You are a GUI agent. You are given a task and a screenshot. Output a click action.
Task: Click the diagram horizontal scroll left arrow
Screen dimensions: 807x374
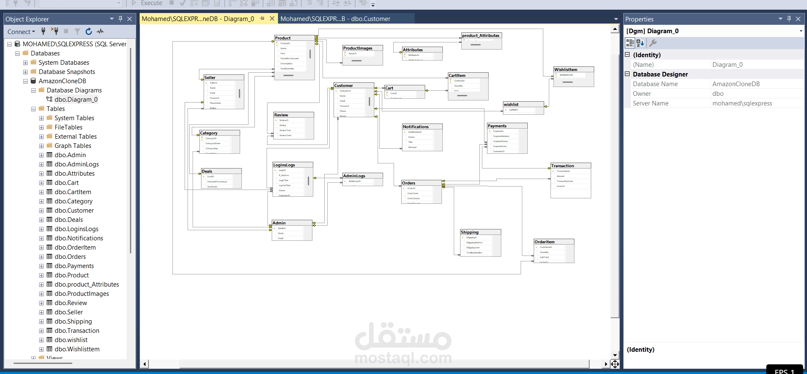click(145, 364)
